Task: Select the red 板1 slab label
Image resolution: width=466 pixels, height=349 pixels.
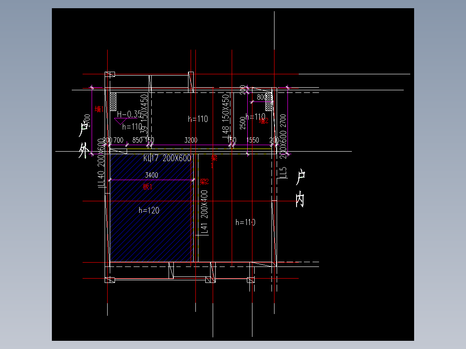Action: 147,187
